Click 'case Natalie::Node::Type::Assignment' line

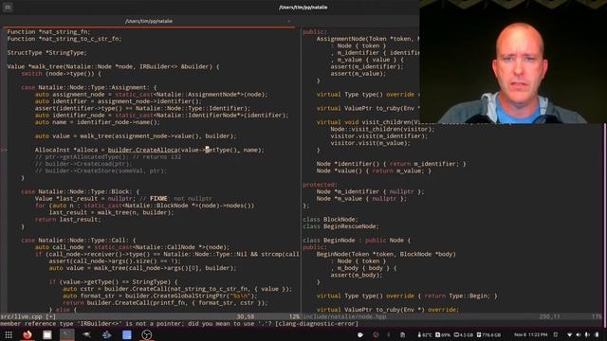tap(89, 87)
